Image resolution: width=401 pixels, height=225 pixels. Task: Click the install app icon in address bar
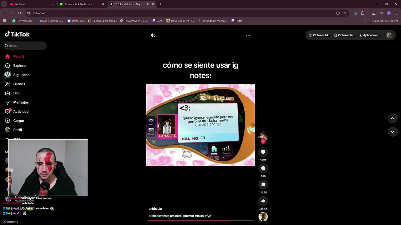pos(338,13)
